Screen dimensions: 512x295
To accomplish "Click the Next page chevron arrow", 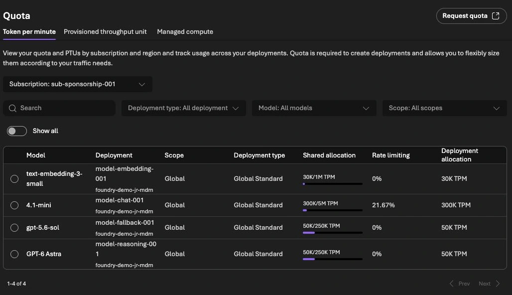I will (x=498, y=284).
